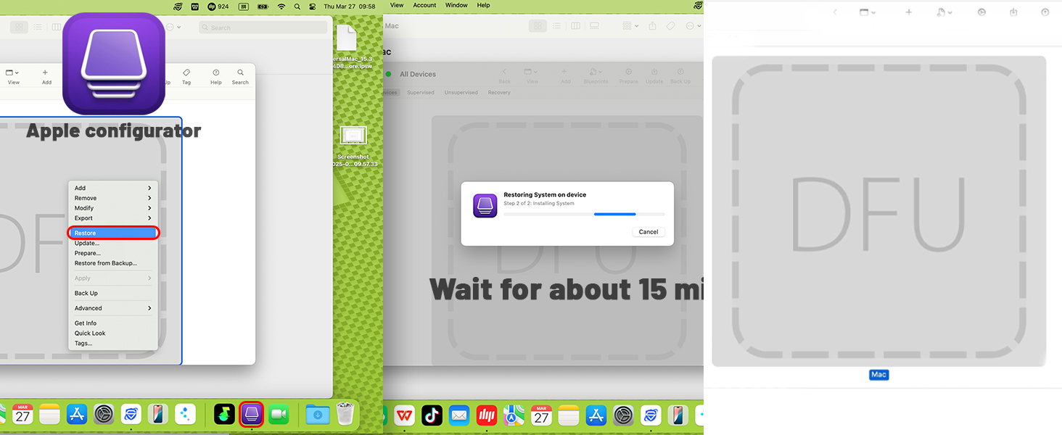Open the Downloads folder in the Dock
This screenshot has width=1062, height=435.
point(318,414)
